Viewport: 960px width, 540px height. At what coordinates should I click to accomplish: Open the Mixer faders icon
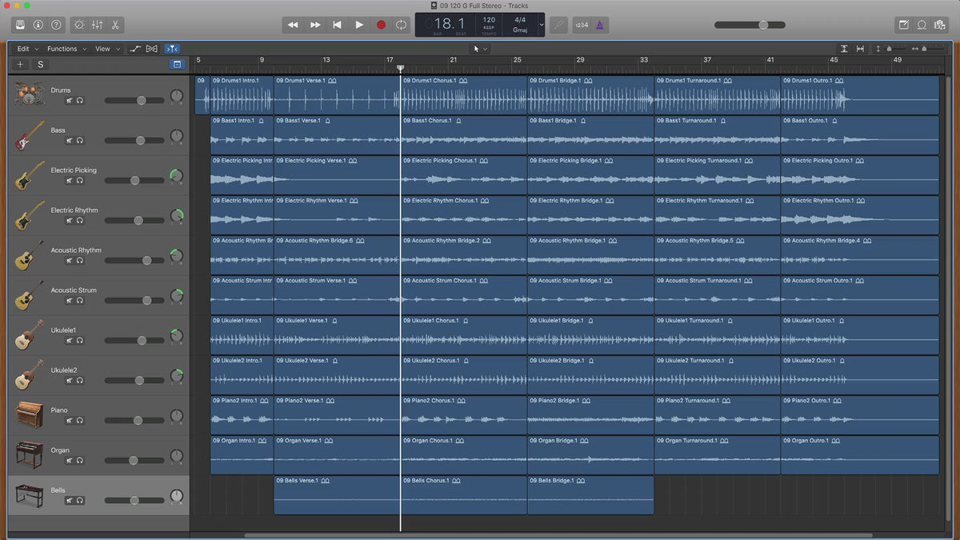pyautogui.click(x=98, y=25)
